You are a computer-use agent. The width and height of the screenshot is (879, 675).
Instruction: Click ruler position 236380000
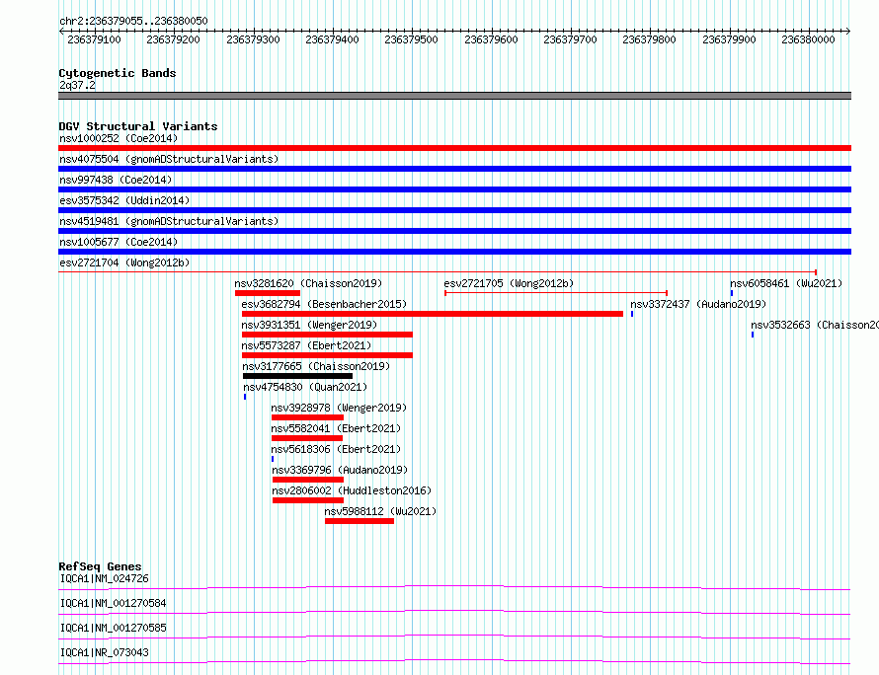[x=808, y=39]
